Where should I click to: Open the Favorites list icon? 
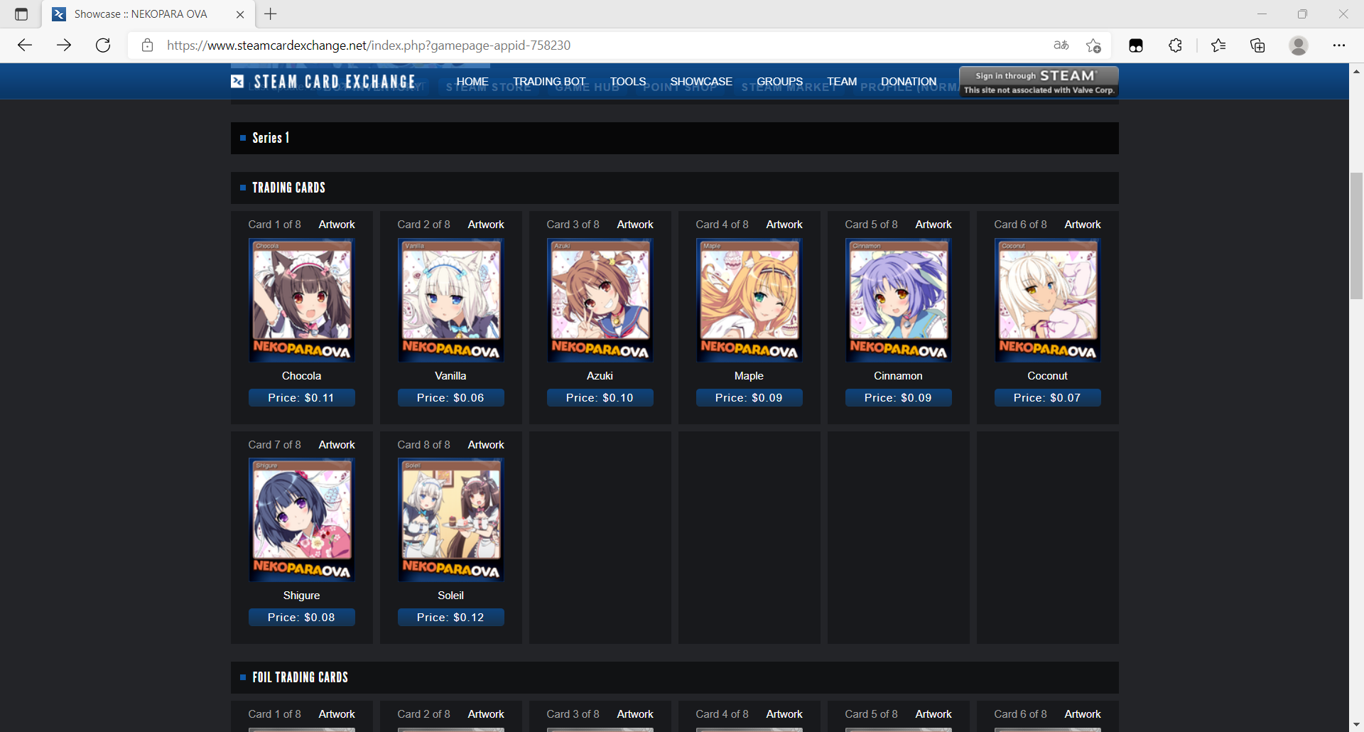(1218, 45)
